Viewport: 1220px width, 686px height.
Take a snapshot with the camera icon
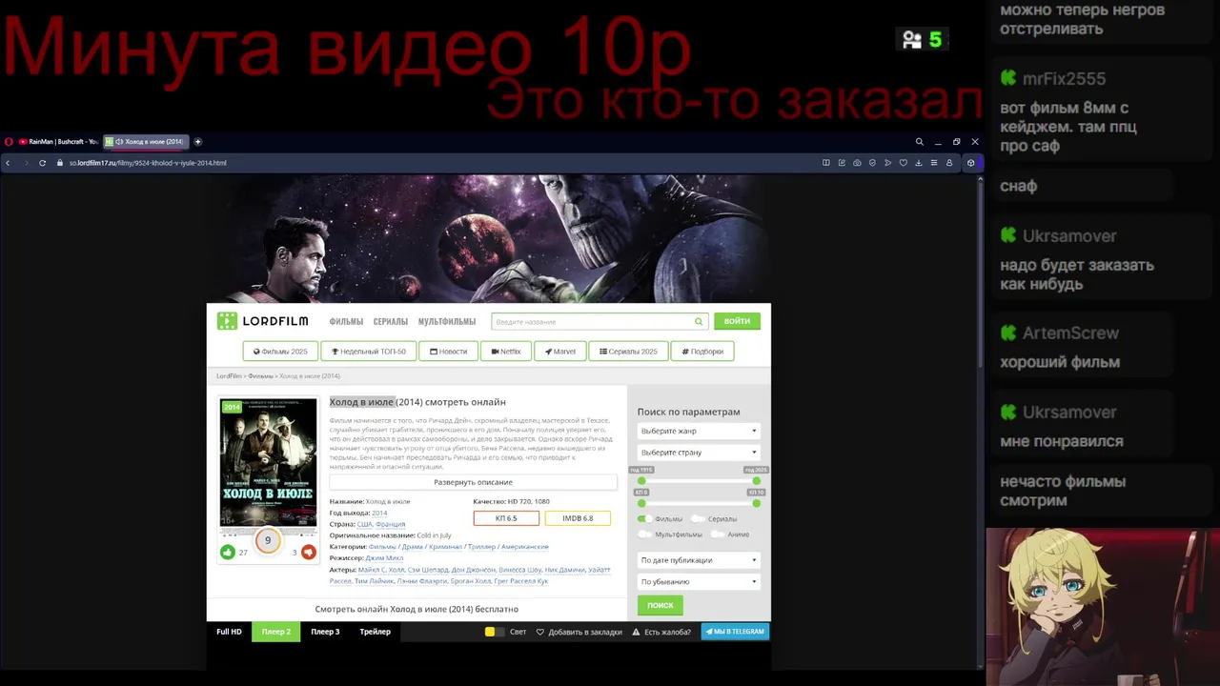(x=857, y=163)
